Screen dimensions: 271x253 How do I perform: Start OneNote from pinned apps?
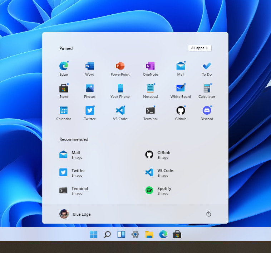point(151,68)
